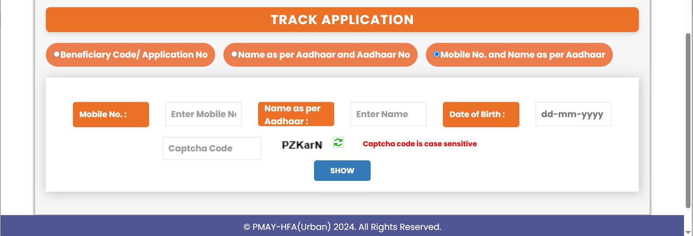Click the Name as per Aadhaar and Aadhaar No pill
The width and height of the screenshot is (693, 236).
point(321,55)
